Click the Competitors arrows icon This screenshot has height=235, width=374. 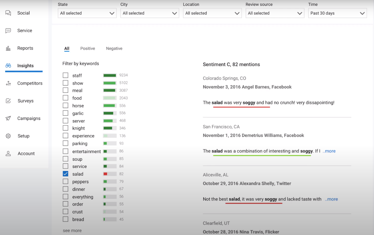point(8,84)
